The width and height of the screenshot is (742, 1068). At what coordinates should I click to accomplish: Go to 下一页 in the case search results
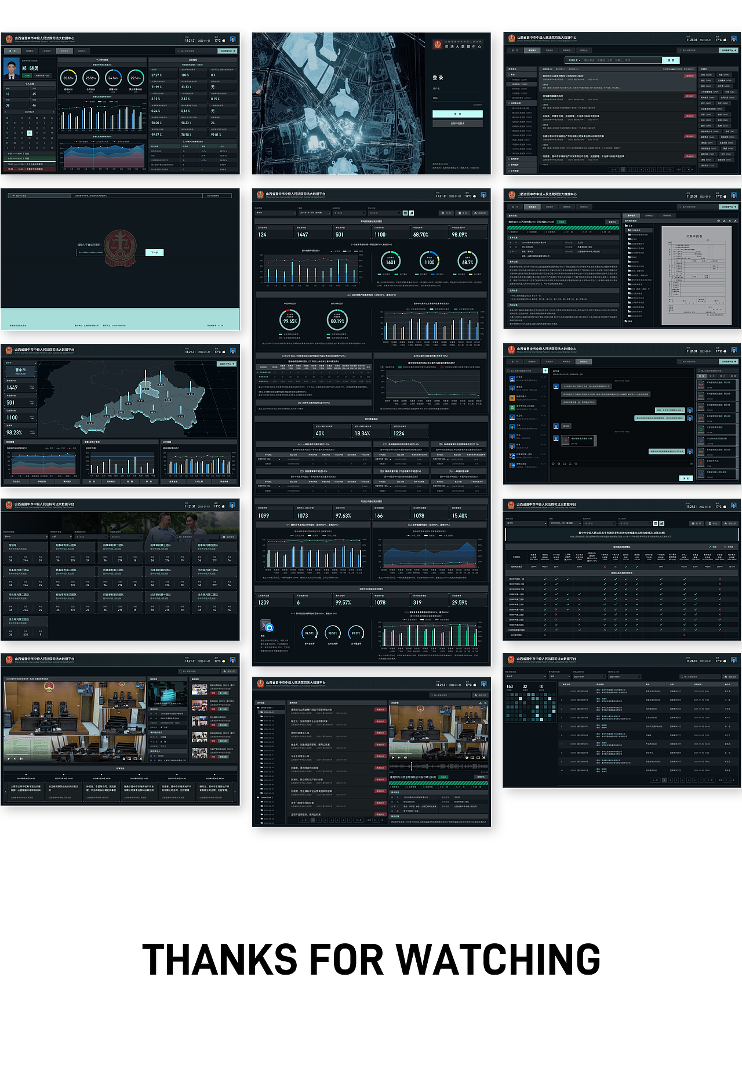(668, 169)
